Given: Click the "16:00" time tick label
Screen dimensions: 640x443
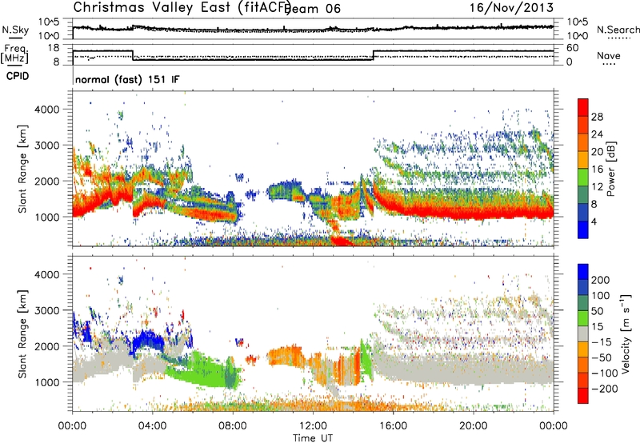Looking at the screenshot, I should [x=393, y=426].
